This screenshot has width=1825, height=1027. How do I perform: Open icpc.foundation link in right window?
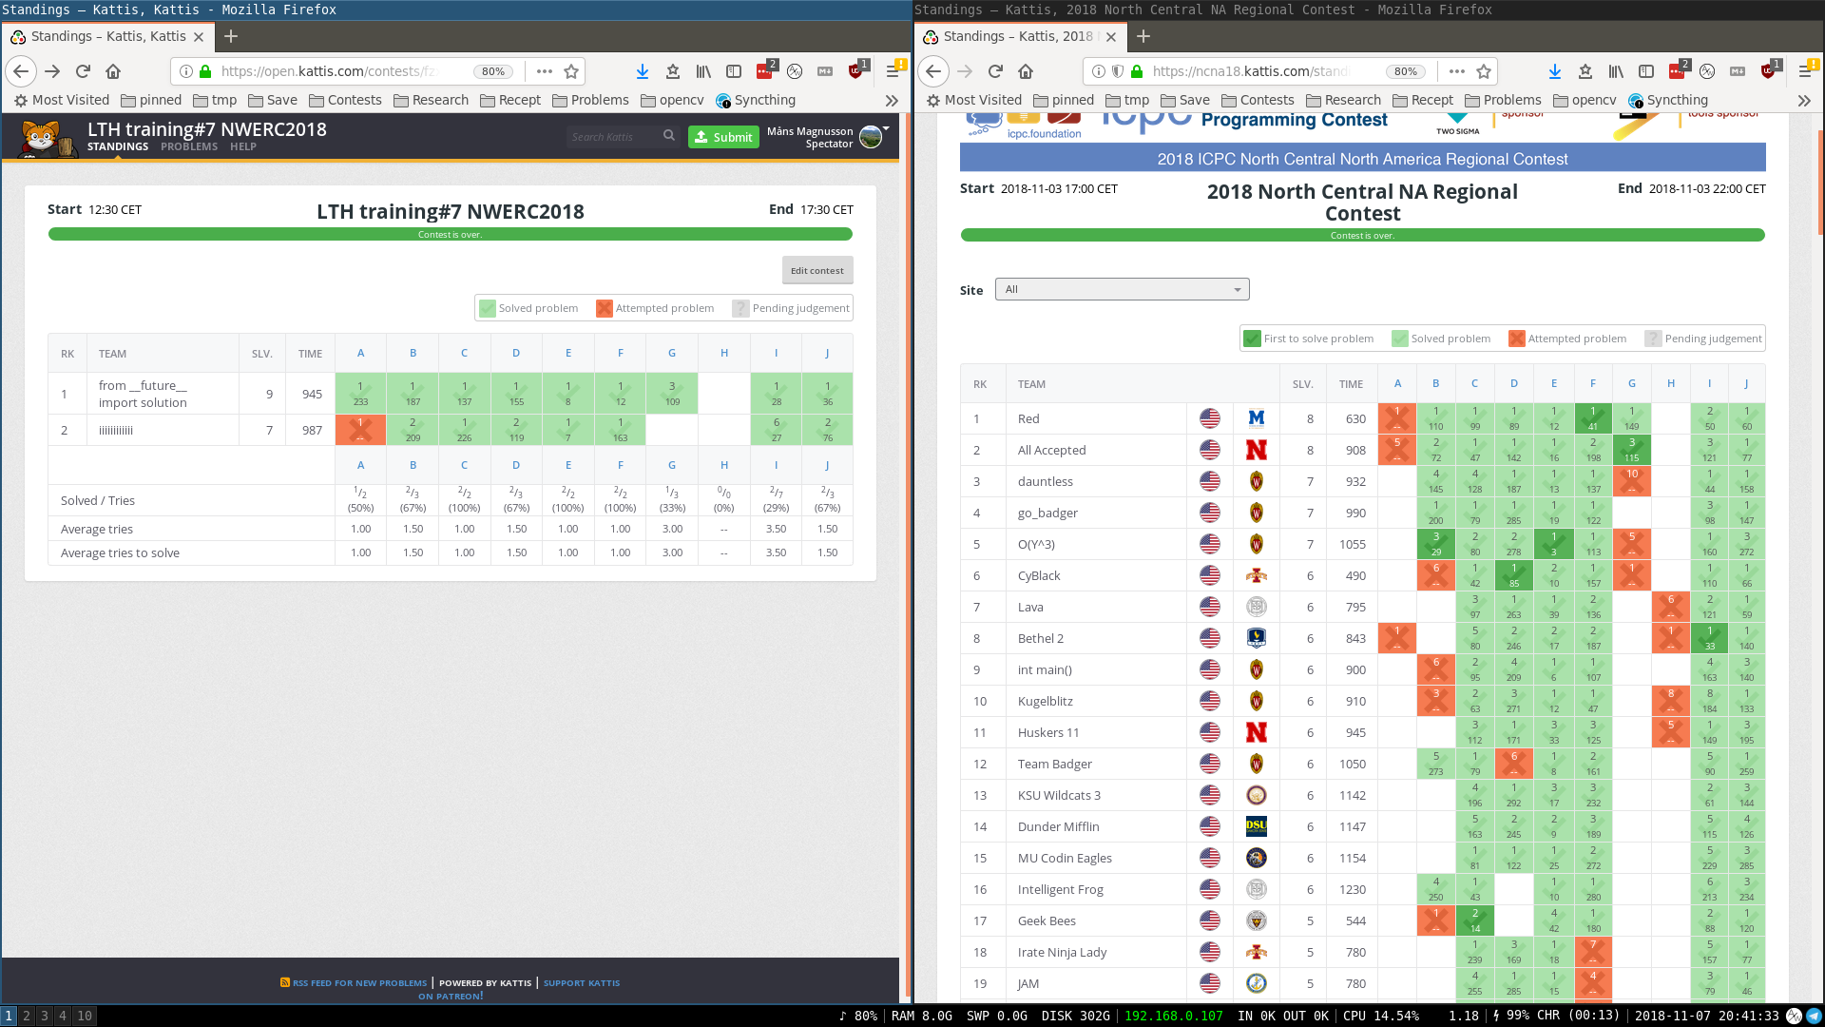coord(1044,134)
